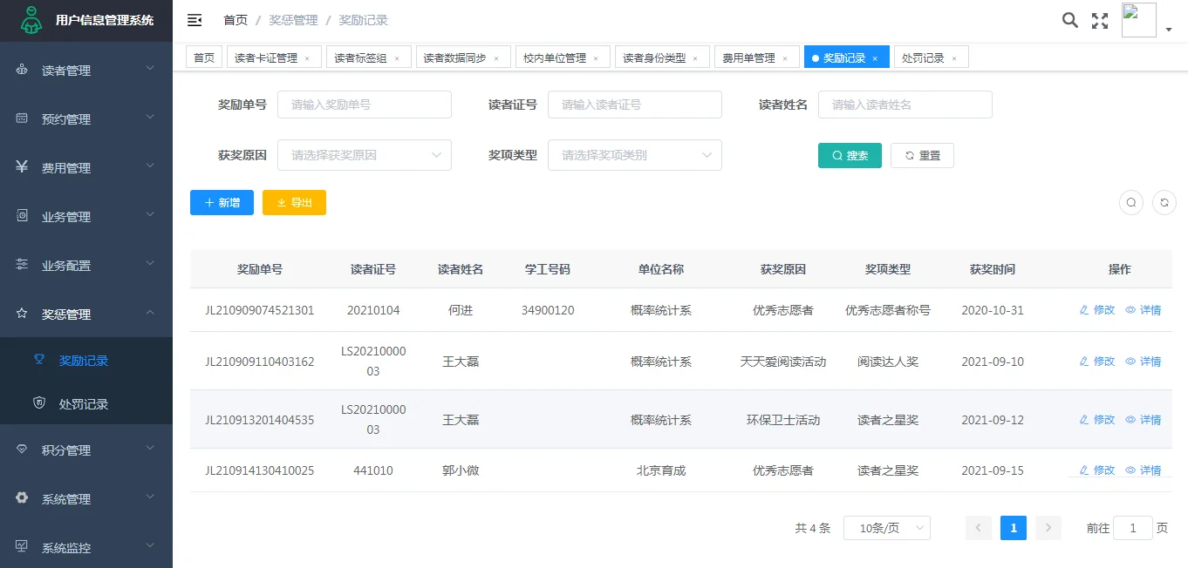Expand 费用管理 sidebar menu

pos(86,168)
